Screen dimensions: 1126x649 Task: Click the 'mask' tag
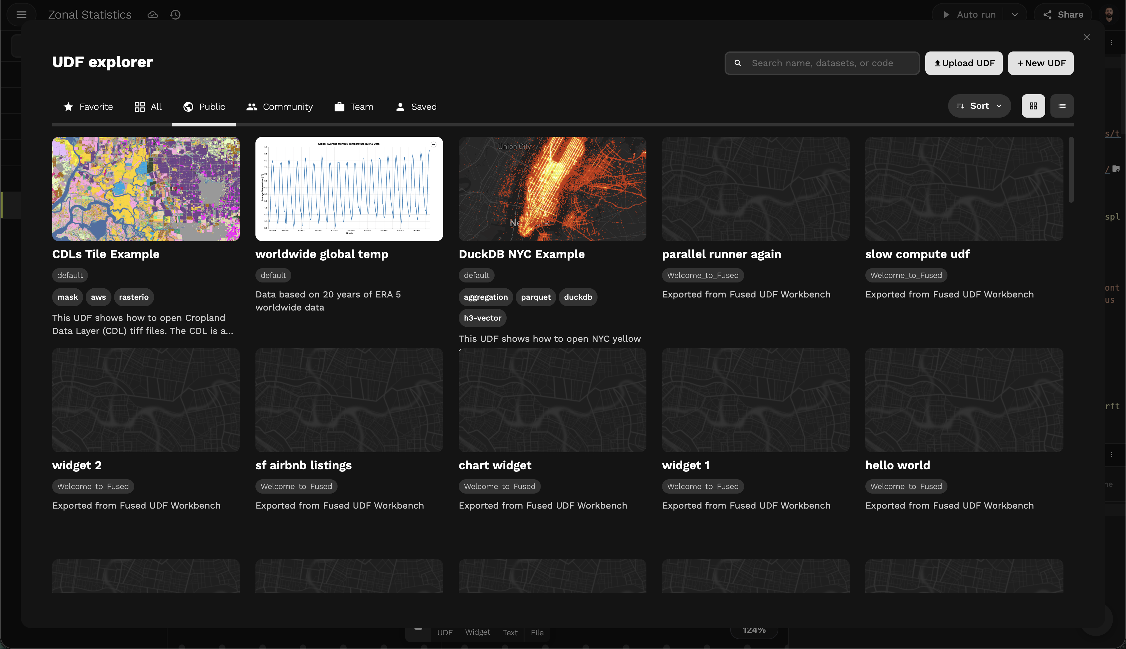tap(67, 297)
